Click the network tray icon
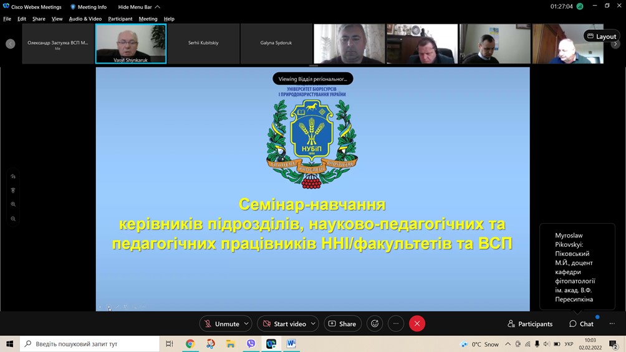 [x=527, y=344]
